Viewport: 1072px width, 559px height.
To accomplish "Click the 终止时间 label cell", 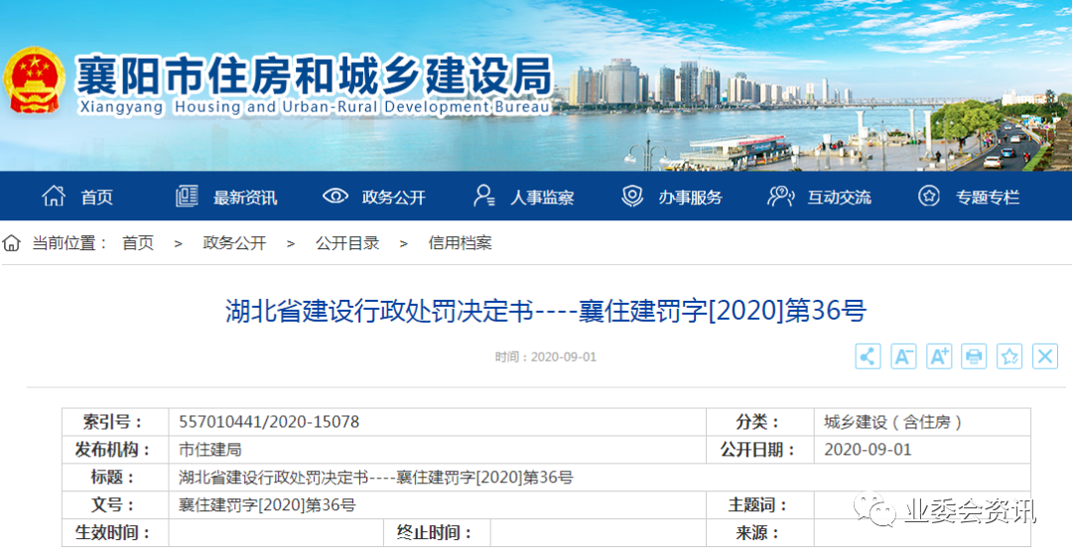I will (436, 532).
